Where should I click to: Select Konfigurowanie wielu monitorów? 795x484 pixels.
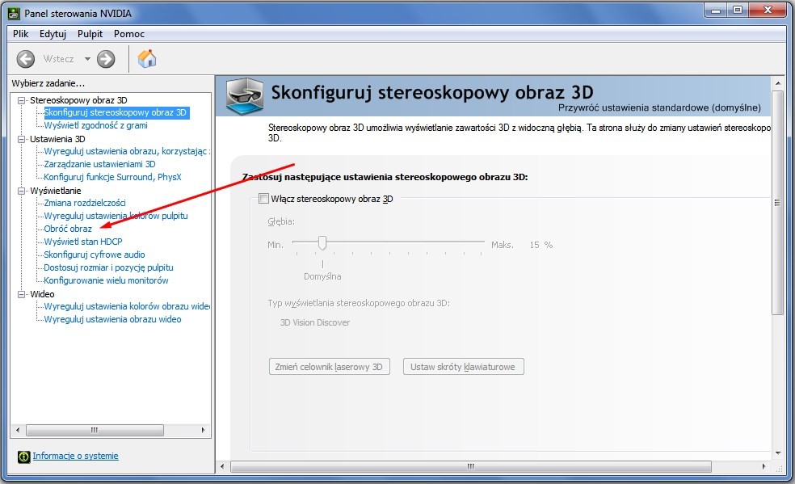point(106,280)
